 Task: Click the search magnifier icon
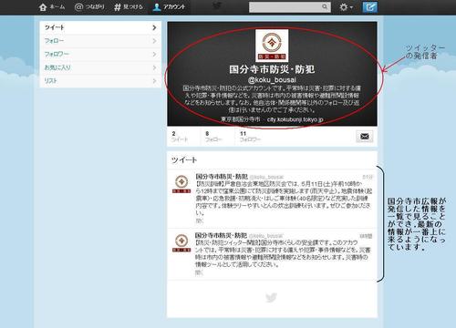tap(325, 6)
